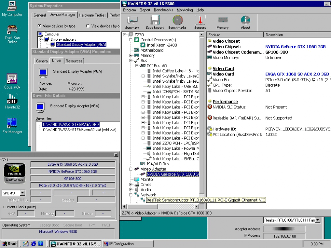This screenshot has width=331, height=248.
Task: Open the Monitoring menu
Action: click(x=184, y=10)
